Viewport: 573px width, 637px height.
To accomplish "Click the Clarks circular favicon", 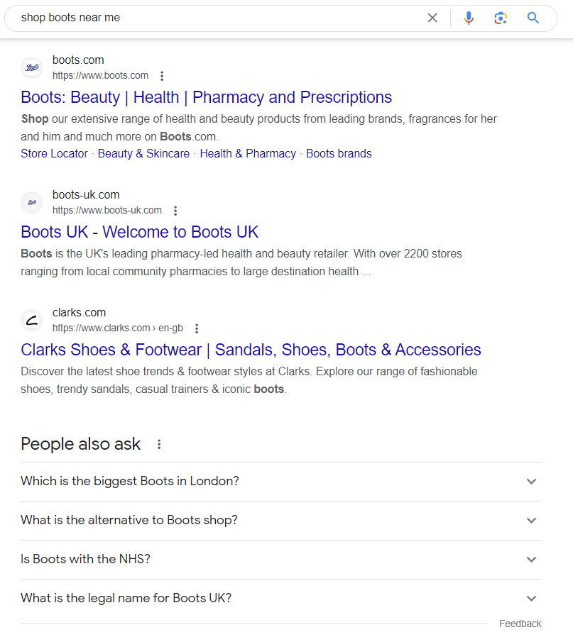I will [x=31, y=320].
